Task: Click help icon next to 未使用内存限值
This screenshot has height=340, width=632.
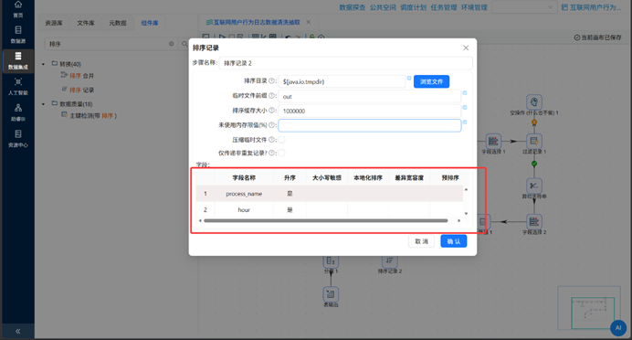Action: point(271,125)
